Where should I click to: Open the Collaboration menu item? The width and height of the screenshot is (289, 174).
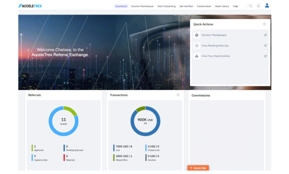tap(204, 6)
